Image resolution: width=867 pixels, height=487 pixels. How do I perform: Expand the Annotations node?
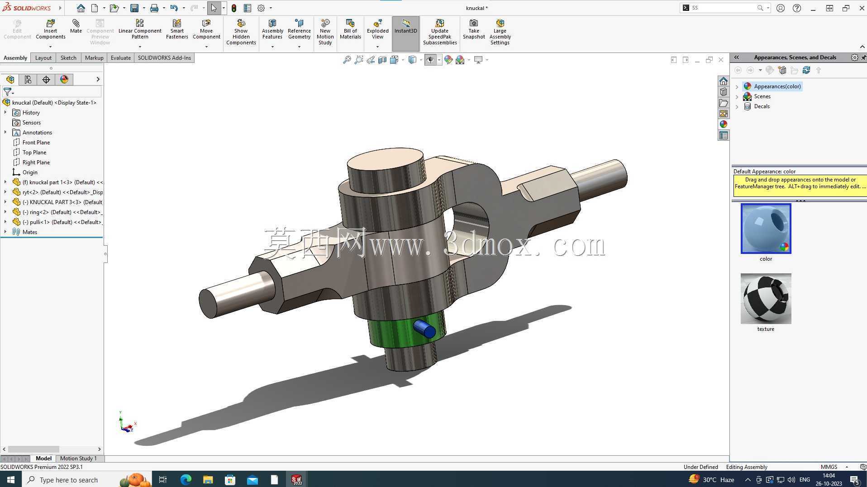pyautogui.click(x=5, y=133)
